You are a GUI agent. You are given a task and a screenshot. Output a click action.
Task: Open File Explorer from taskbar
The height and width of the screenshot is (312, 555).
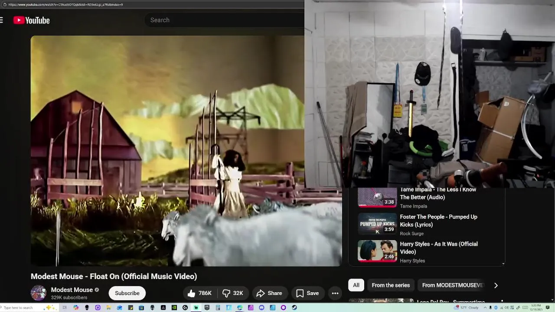coord(108,308)
